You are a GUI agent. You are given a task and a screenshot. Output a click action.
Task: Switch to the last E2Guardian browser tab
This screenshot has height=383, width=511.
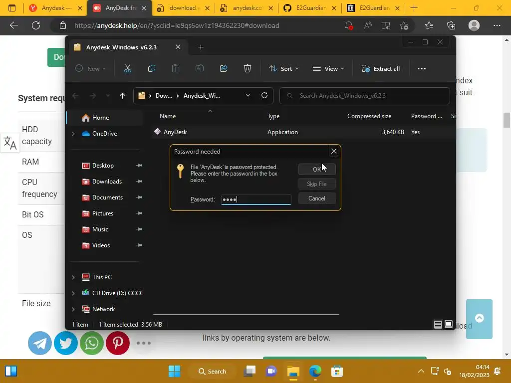[373, 8]
